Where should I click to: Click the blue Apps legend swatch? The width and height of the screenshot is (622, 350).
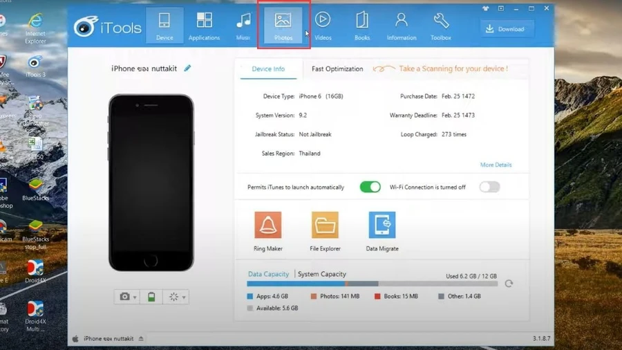pos(250,297)
